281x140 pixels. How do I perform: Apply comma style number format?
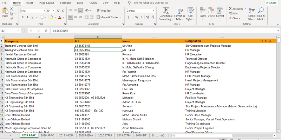click(x=142, y=17)
